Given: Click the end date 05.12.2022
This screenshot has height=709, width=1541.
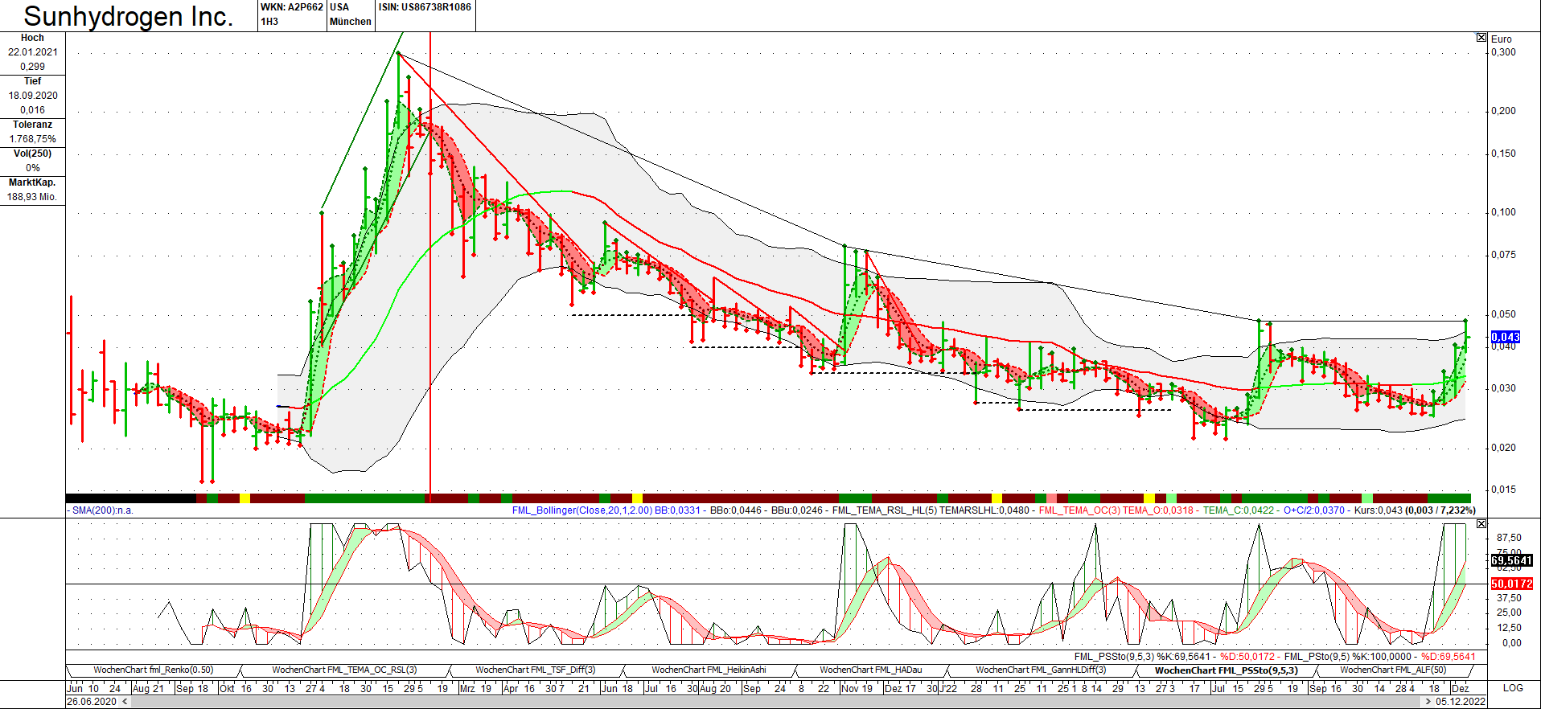Looking at the screenshot, I should pyautogui.click(x=1460, y=702).
